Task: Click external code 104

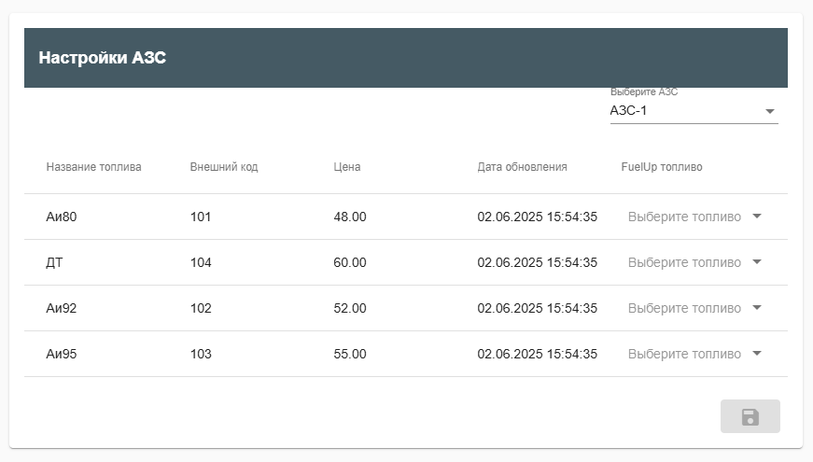Action: point(201,262)
